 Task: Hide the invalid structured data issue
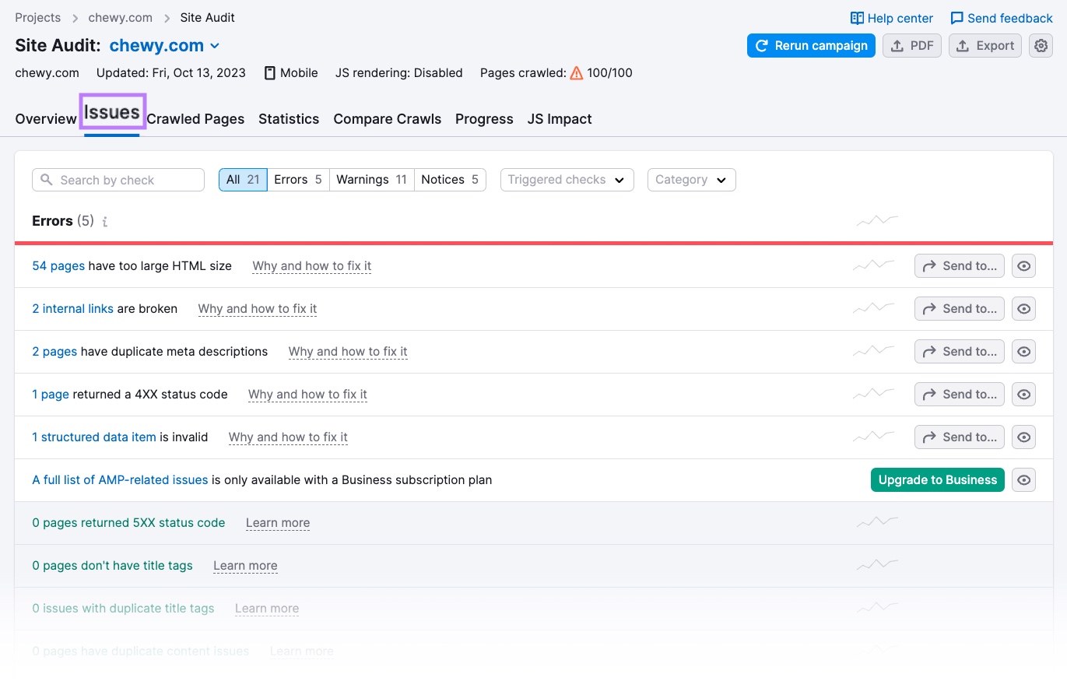pos(1023,437)
